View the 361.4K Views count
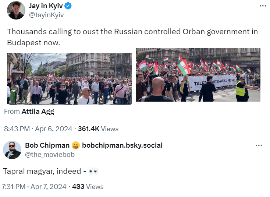 click(x=98, y=129)
